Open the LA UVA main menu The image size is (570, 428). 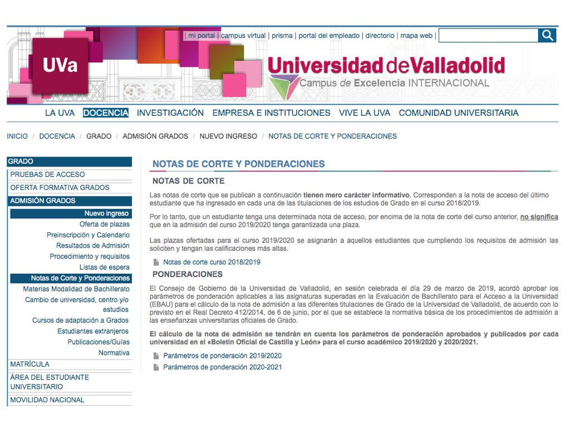[60, 113]
